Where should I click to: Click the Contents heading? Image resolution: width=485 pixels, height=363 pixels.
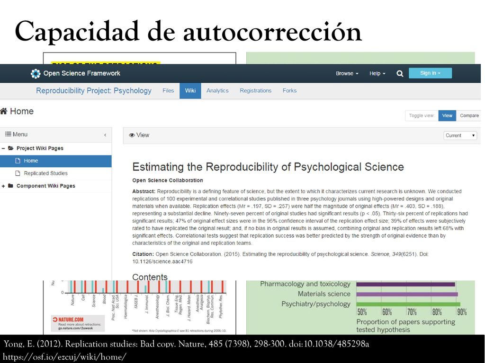point(150,277)
